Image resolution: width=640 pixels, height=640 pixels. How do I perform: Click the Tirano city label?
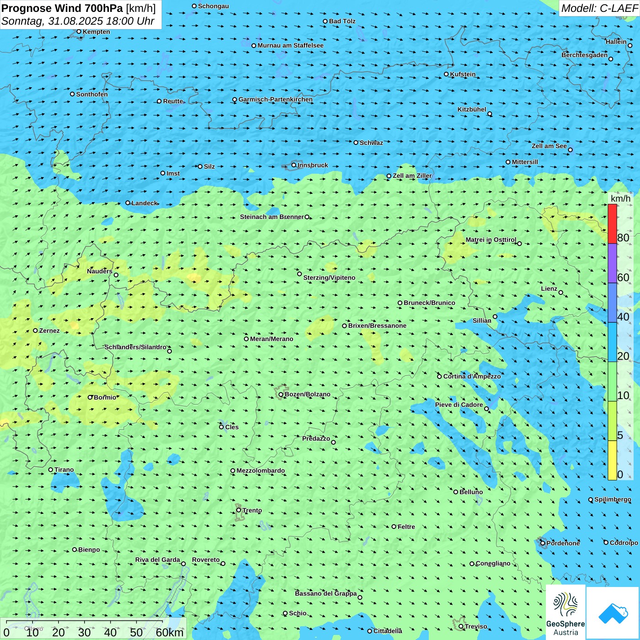[x=64, y=469]
